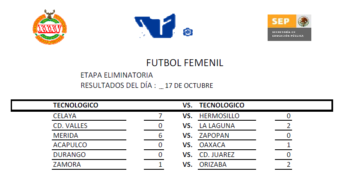Select the right TECNOLOGICO header cell
340x177 pixels.
(222, 105)
